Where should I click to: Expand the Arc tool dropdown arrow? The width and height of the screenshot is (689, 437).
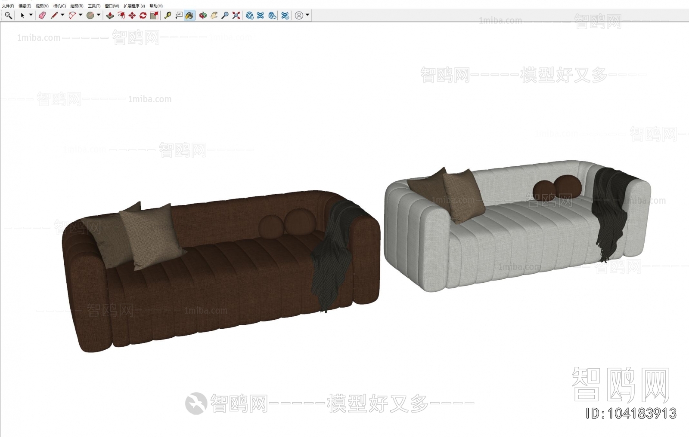click(81, 15)
